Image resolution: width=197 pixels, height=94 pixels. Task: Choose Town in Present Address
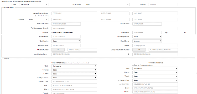tap(44, 78)
